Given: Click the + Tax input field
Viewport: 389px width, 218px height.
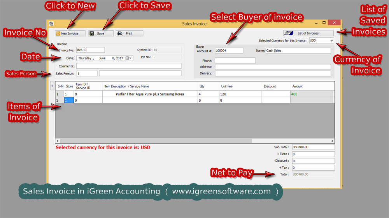Looking at the screenshot, I should point(313,168).
